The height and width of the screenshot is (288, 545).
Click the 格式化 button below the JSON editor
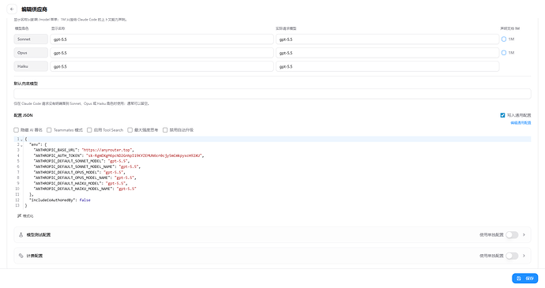tap(25, 216)
